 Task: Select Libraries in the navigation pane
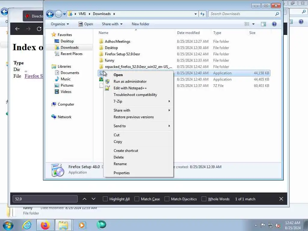[x=61, y=66]
